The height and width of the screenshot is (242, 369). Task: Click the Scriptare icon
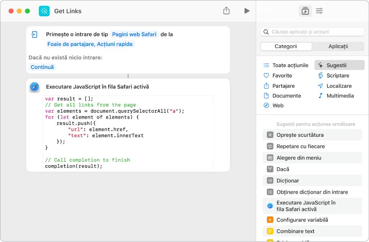[x=320, y=76]
